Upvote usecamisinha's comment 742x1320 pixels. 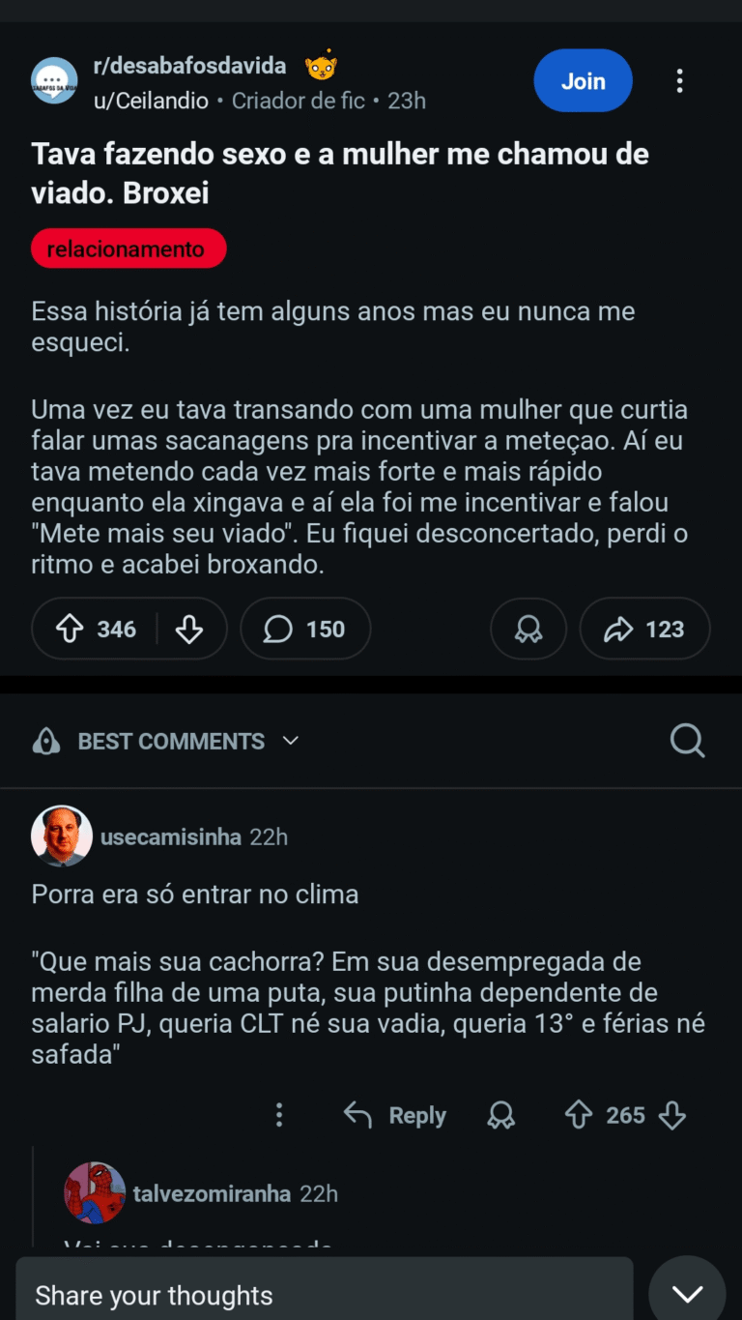(579, 1116)
